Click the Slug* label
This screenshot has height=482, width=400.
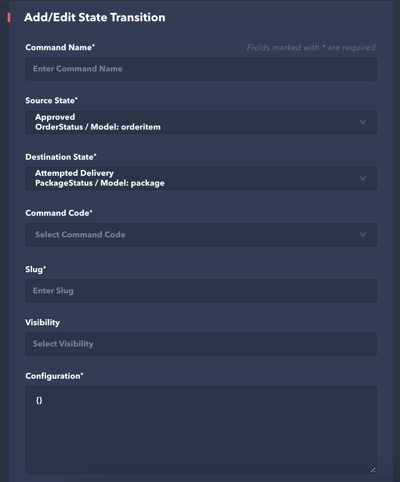tap(35, 269)
